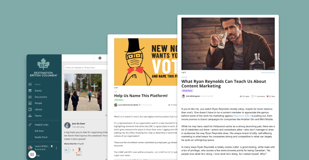Viewport: 309px width, 160px height.
Task: Click the 11 comments label
Action: coord(260,96)
